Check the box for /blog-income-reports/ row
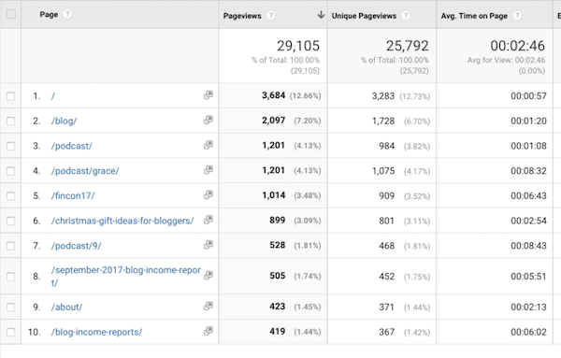The width and height of the screenshot is (561, 358). [10, 333]
